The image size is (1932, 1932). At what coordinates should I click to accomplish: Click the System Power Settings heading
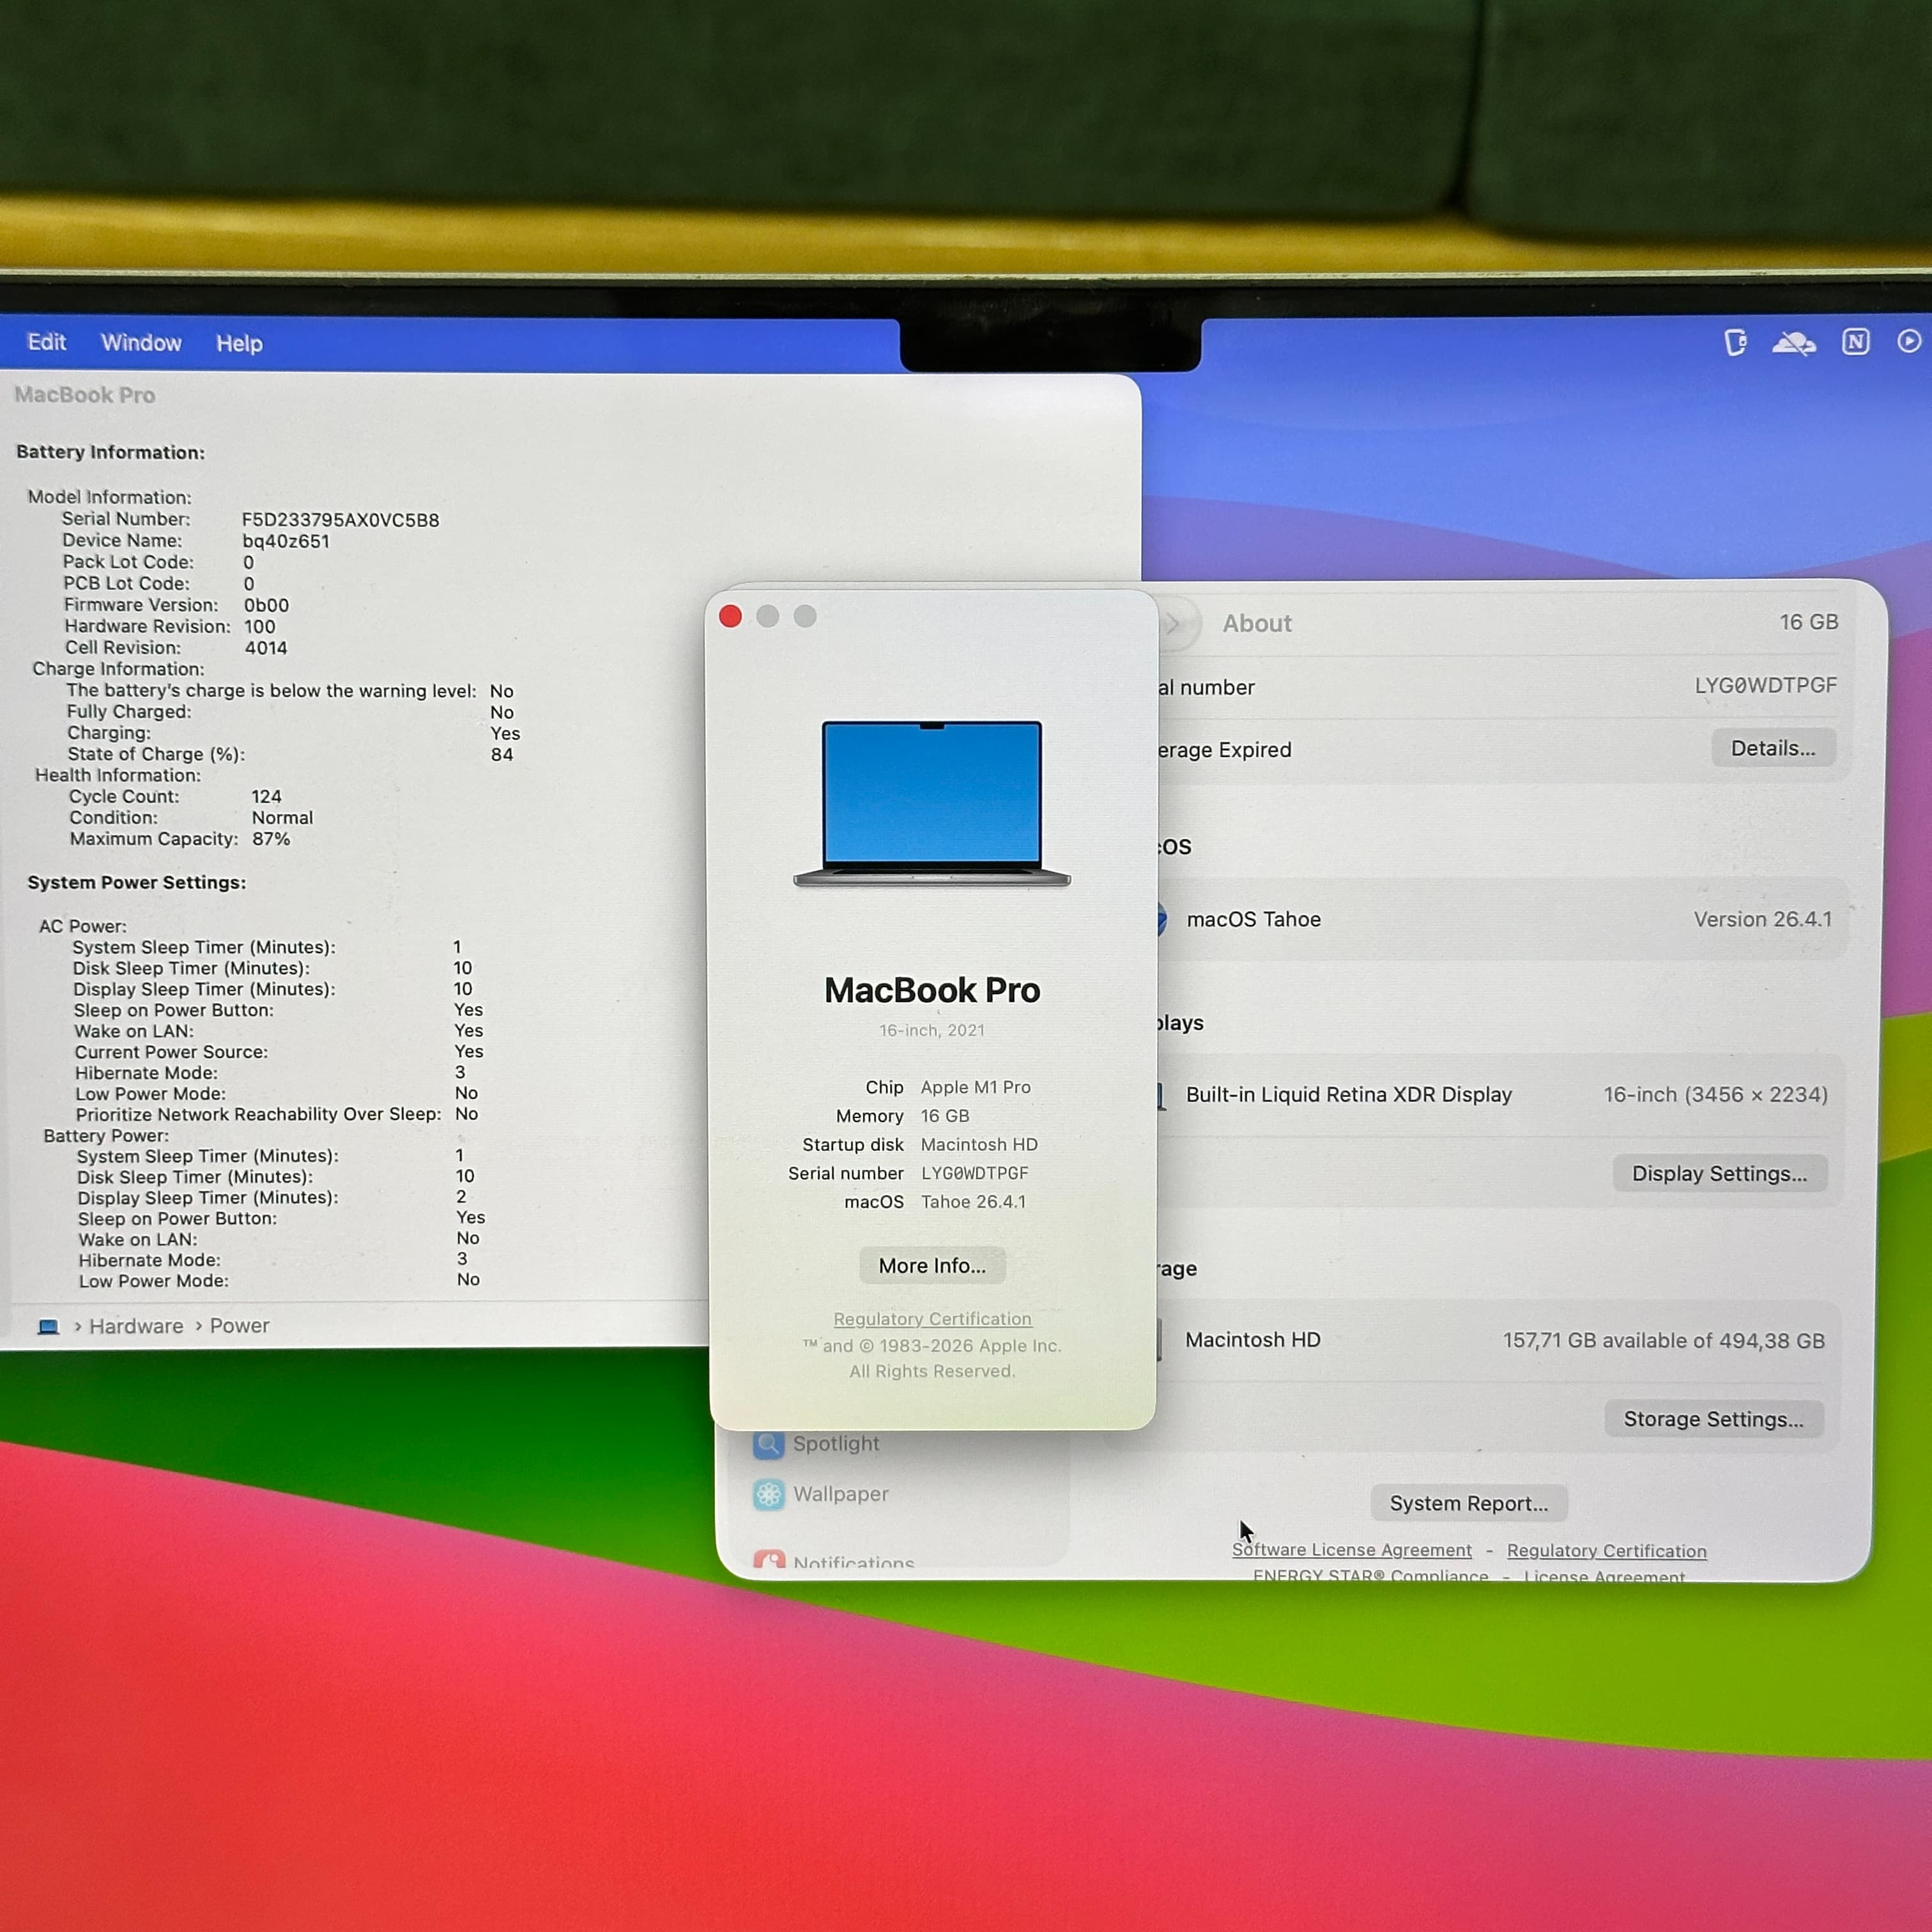click(136, 882)
